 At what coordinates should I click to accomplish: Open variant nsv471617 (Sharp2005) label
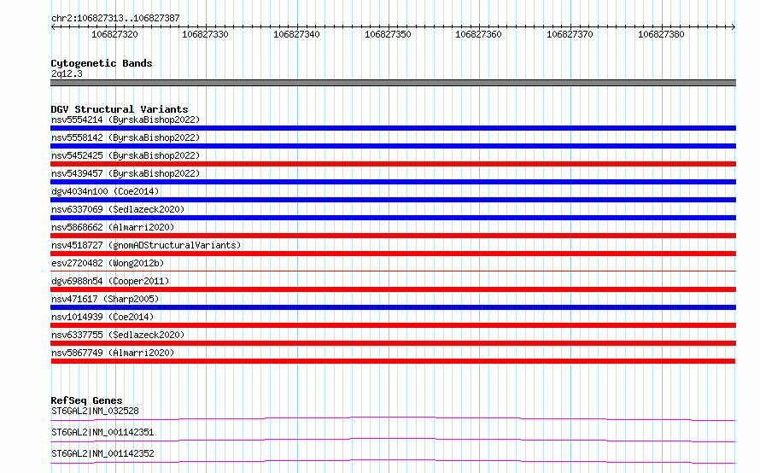pos(105,299)
